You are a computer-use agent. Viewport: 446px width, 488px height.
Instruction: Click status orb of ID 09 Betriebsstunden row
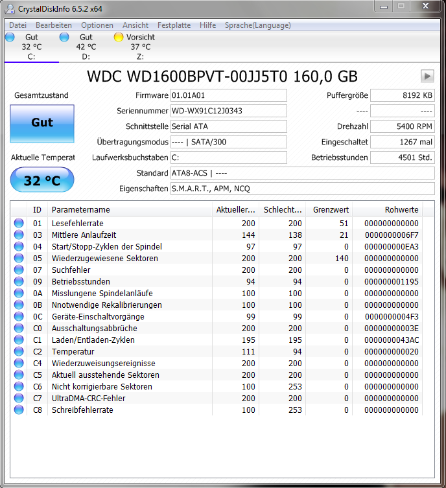click(x=19, y=281)
